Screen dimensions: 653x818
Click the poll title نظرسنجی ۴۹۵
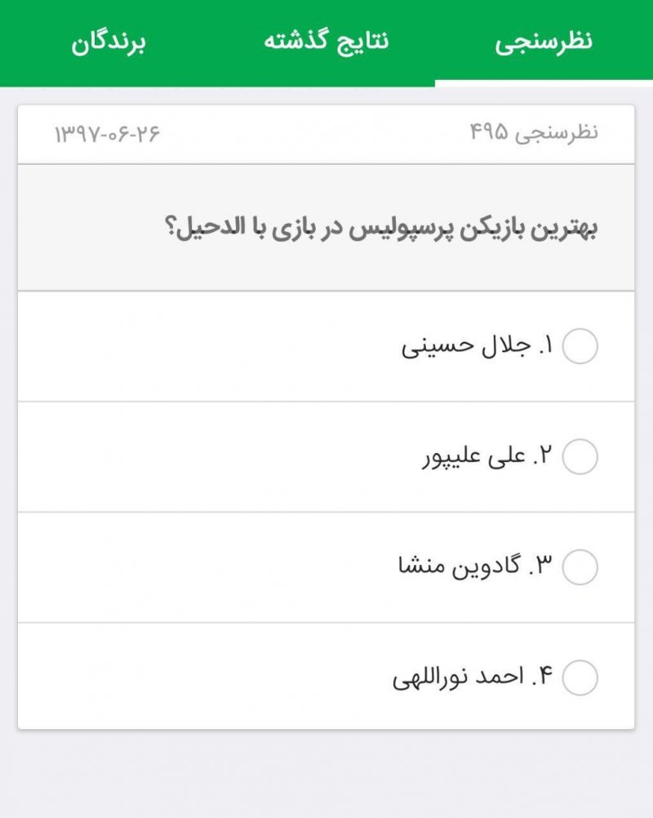pyautogui.click(x=534, y=133)
